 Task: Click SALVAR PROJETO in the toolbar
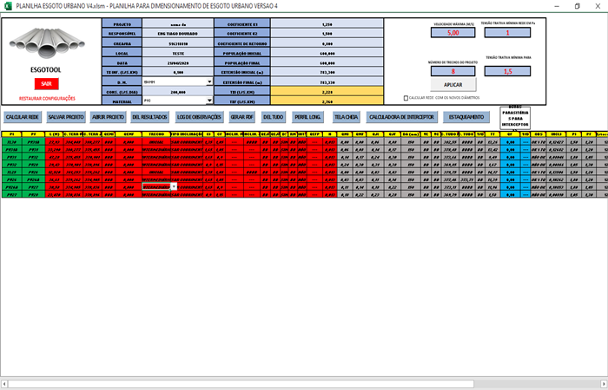point(66,116)
